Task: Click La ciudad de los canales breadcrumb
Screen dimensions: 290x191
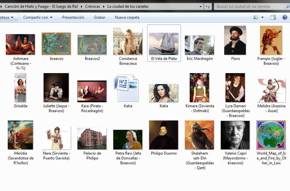Action: click(x=128, y=6)
